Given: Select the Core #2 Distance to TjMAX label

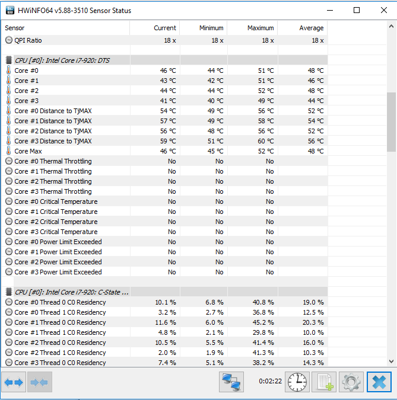Looking at the screenshot, I should point(53,131).
